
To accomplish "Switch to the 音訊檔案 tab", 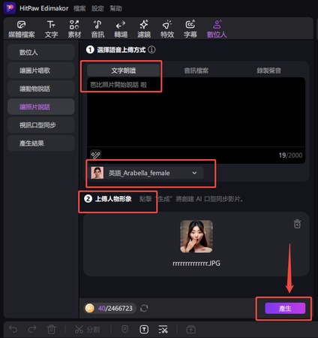I will (196, 71).
